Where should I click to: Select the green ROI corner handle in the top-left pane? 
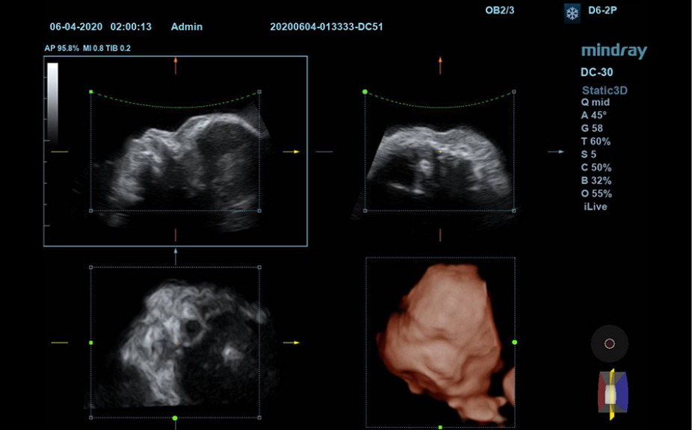point(91,92)
